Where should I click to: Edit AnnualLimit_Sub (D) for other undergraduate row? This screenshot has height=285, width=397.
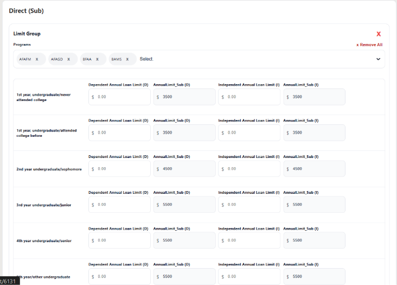184,276
